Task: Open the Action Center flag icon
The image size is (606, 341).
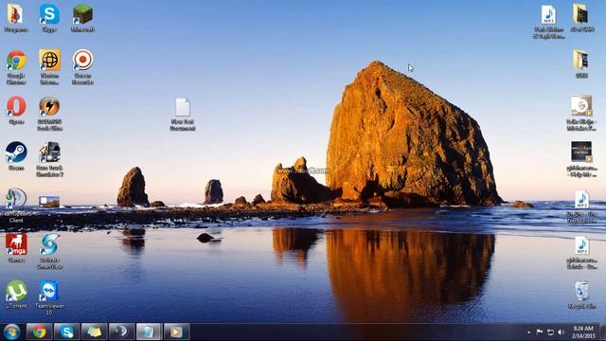Action: click(x=540, y=332)
